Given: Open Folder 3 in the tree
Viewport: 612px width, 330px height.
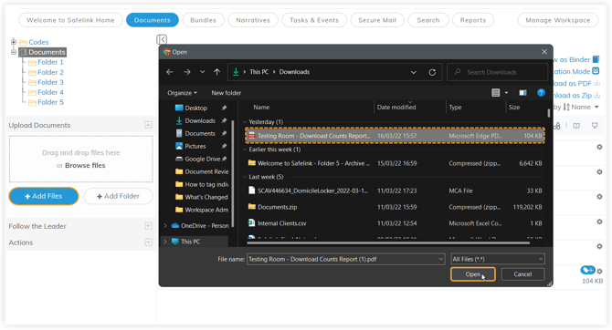Looking at the screenshot, I should 50,82.
